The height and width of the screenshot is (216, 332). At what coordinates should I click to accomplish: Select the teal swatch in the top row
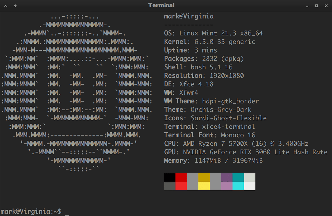[x=238, y=177]
